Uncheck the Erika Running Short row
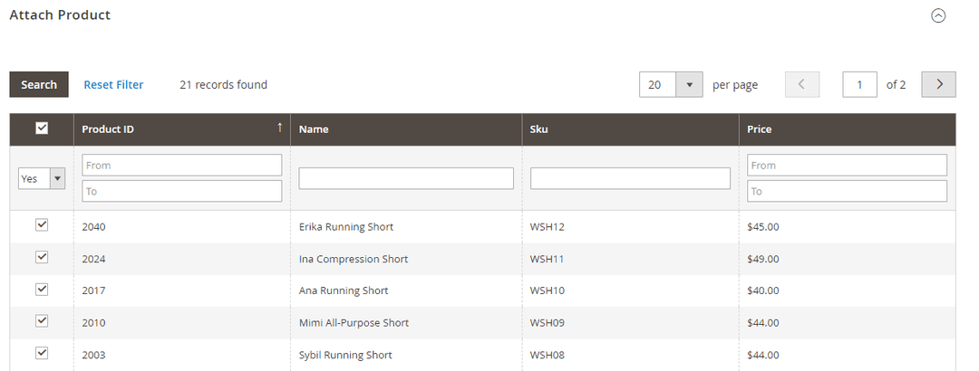This screenshot has height=371, width=979. click(42, 225)
